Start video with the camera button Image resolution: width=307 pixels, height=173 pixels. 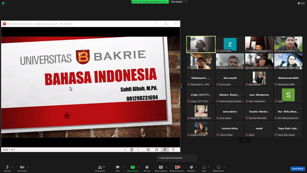22,168
